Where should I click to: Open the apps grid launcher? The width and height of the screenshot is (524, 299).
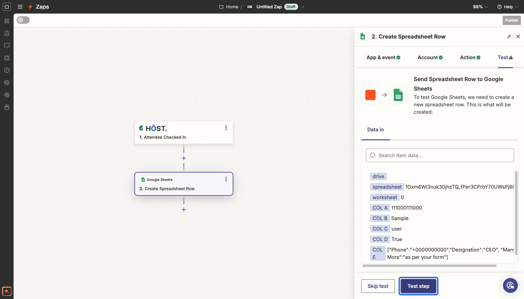pos(20,6)
